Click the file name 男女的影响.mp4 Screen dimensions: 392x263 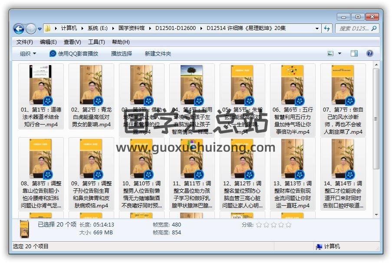(91, 124)
